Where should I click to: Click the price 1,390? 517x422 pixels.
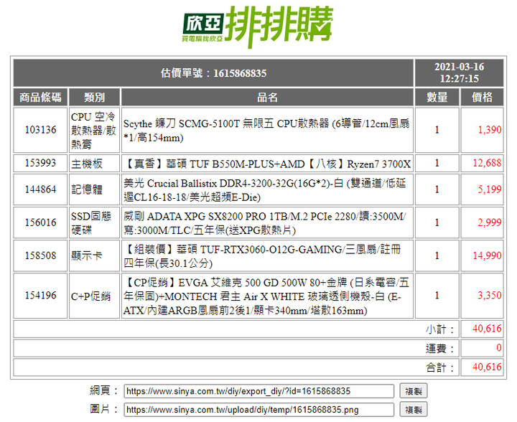tap(490, 130)
